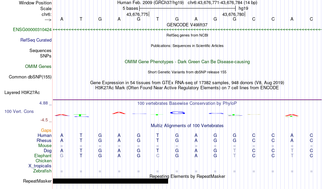Click the ENSG00000310424 gene track label

tap(32, 30)
